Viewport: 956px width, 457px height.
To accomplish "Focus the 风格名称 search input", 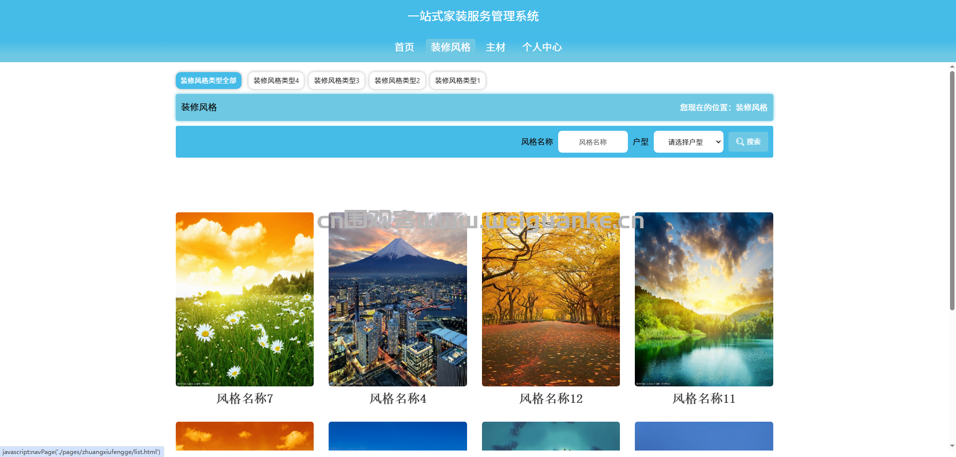I will coord(593,142).
